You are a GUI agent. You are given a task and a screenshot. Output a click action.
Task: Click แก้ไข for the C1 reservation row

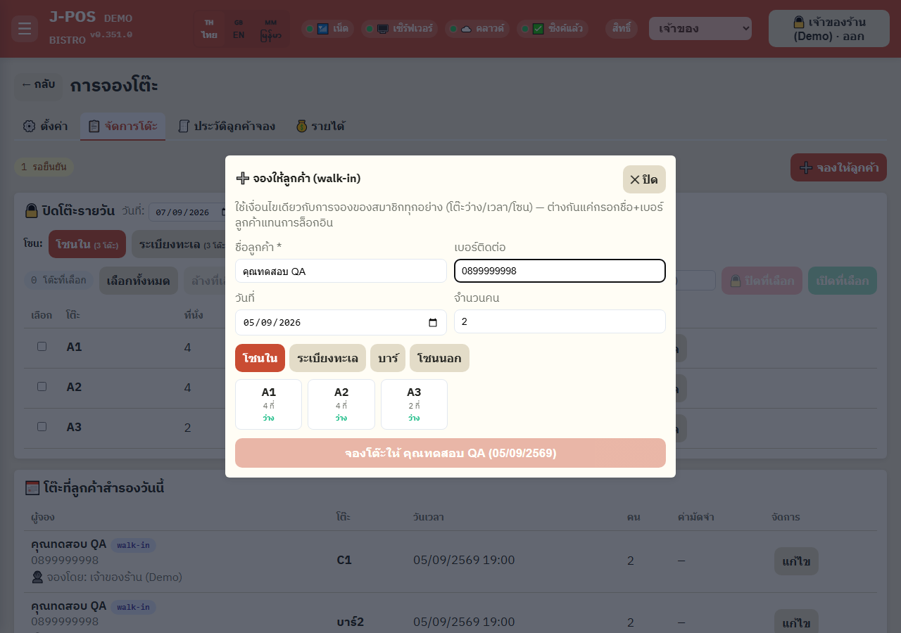pos(796,561)
